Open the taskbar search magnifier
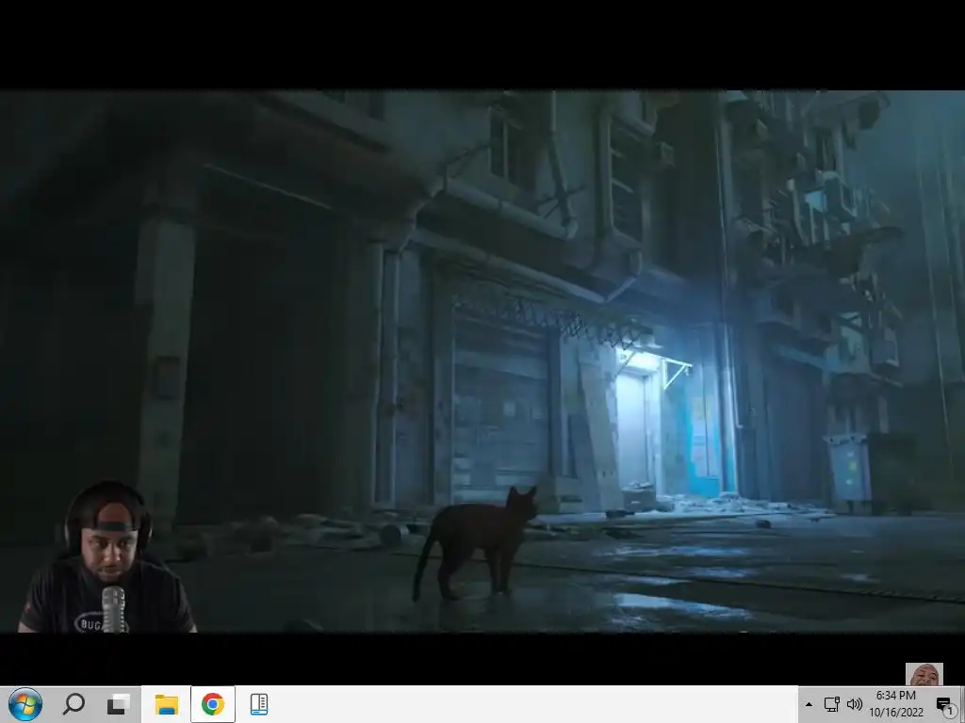The image size is (965, 723). (74, 704)
